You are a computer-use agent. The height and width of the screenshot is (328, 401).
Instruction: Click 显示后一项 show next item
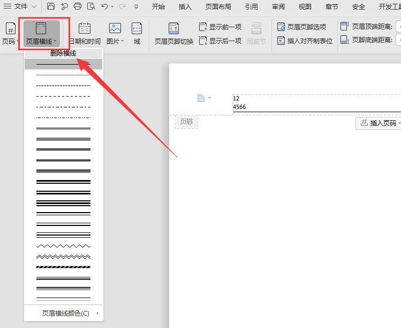220,41
